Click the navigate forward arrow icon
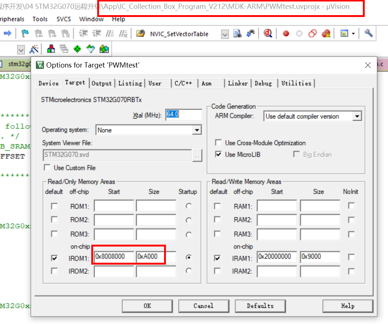The width and height of the screenshot is (388, 324). pos(8,33)
